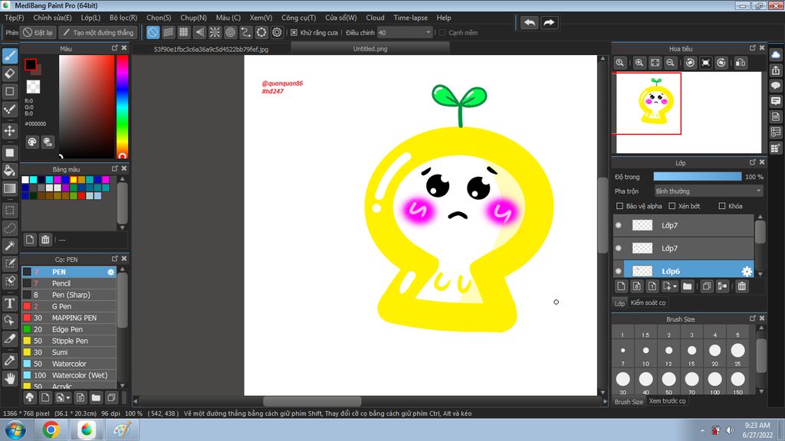The width and height of the screenshot is (785, 441).
Task: Pick the Text tool
Action: point(10,303)
